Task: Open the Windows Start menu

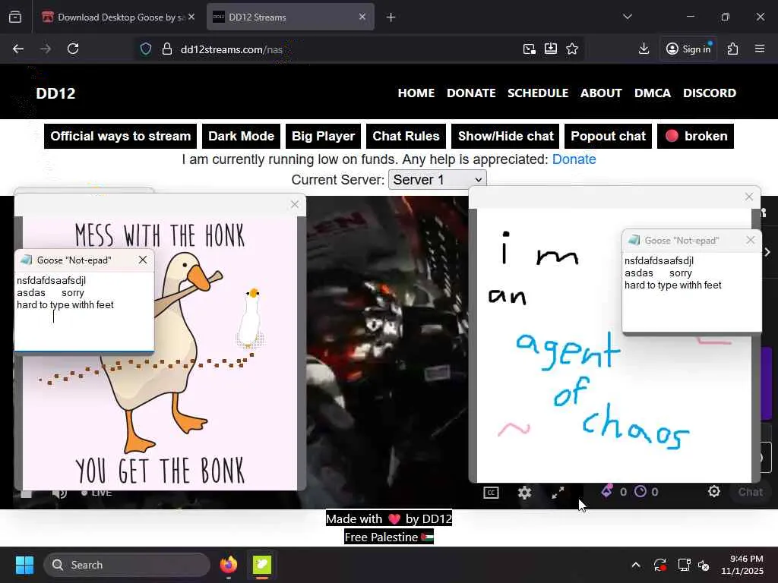Action: pyautogui.click(x=24, y=565)
